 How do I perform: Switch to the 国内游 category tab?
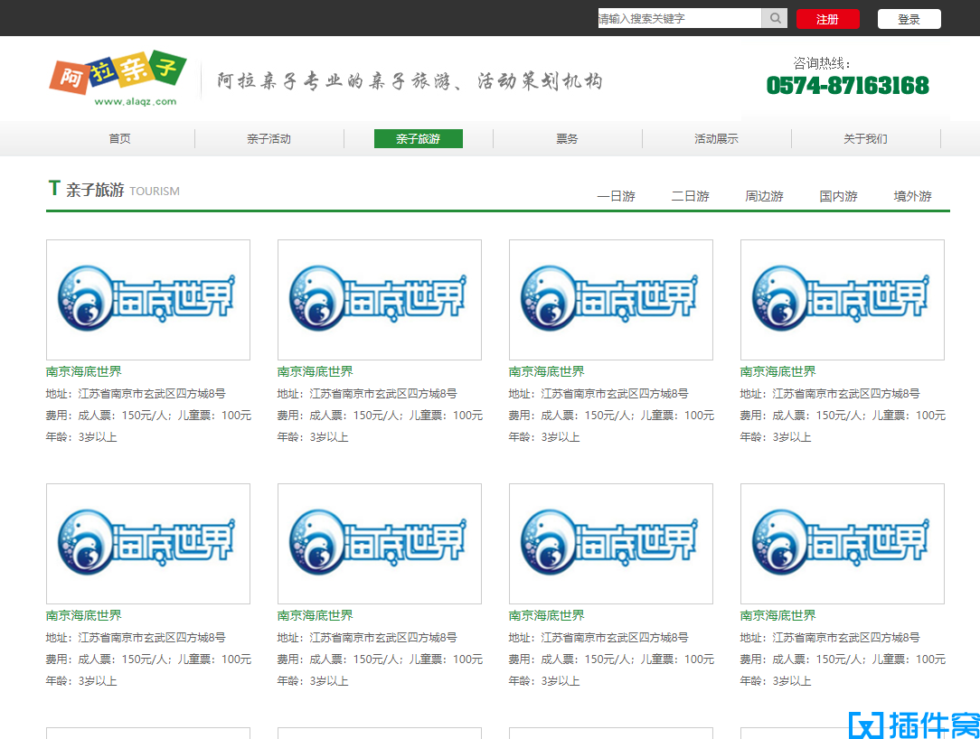(839, 196)
